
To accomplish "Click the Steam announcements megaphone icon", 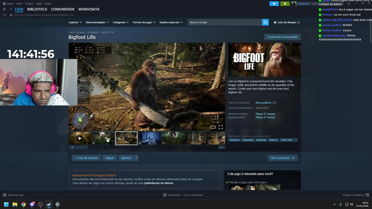I will pos(274,4).
